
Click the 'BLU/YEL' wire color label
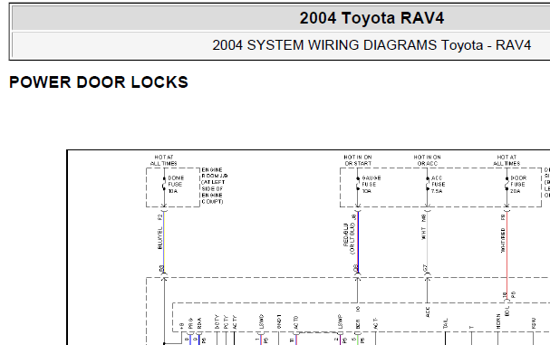pyautogui.click(x=160, y=238)
